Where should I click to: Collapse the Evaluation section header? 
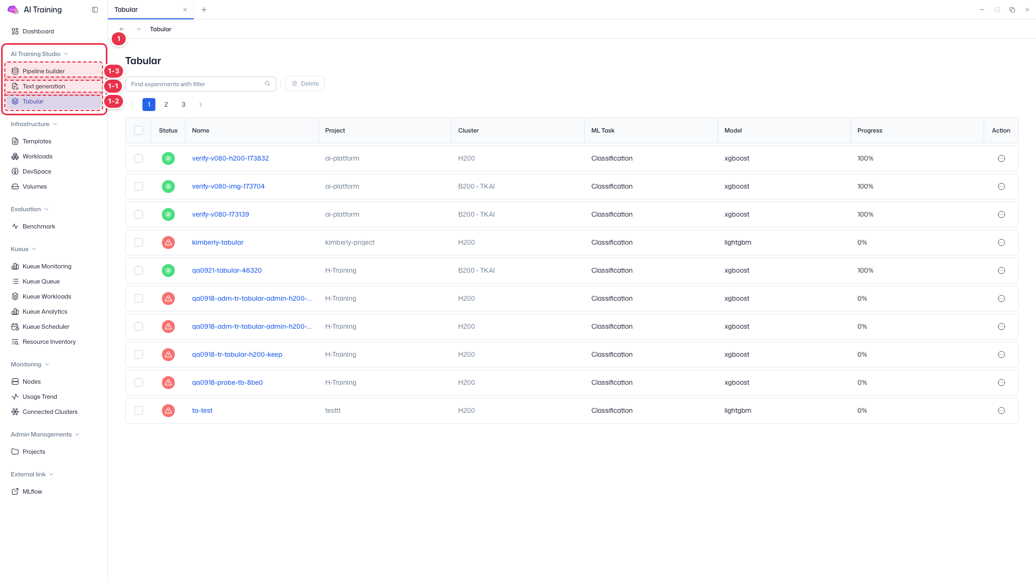(x=30, y=209)
